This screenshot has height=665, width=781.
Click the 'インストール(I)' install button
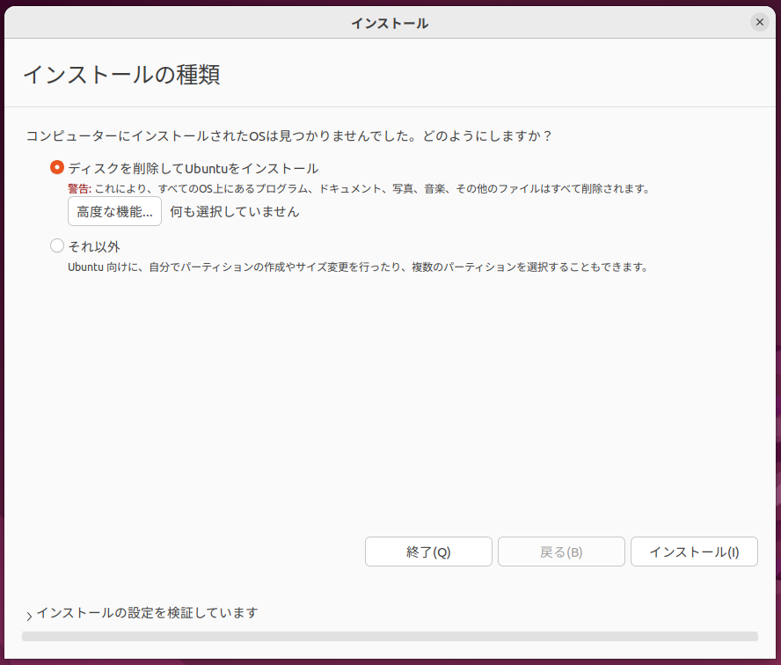(694, 552)
